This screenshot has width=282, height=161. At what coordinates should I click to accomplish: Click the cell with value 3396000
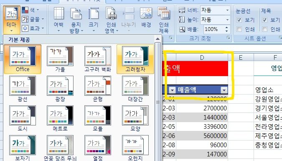(202, 127)
